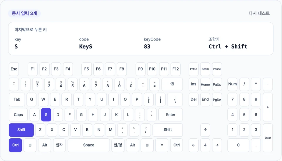Click the Space bar key
Image resolution: width=282 pixels, height=161 pixels.
point(89,145)
